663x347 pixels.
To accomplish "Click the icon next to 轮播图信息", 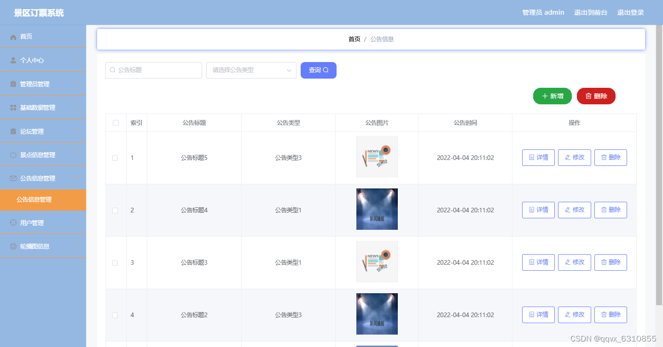I will click(13, 246).
